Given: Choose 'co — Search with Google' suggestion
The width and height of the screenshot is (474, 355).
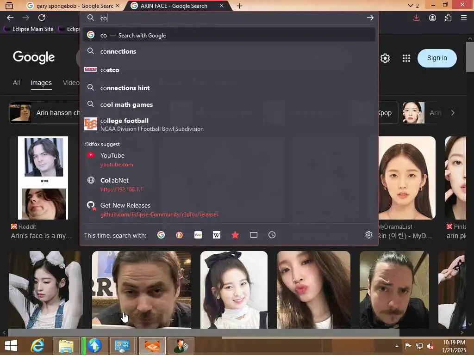Looking at the screenshot, I should [x=229, y=35].
